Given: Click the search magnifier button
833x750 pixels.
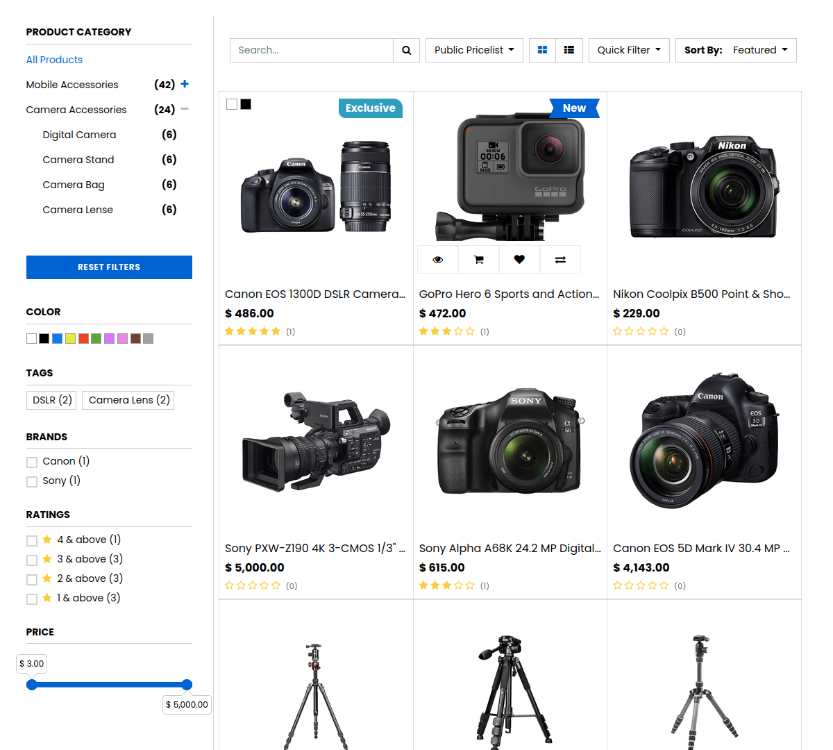Looking at the screenshot, I should [406, 50].
